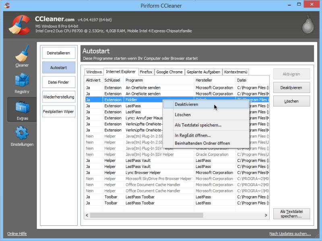This screenshot has height=241, width=322.
Task: Sort by the Datei column header
Action: [x=252, y=80]
